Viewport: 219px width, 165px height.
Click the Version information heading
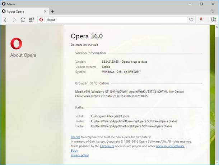[x=90, y=53]
